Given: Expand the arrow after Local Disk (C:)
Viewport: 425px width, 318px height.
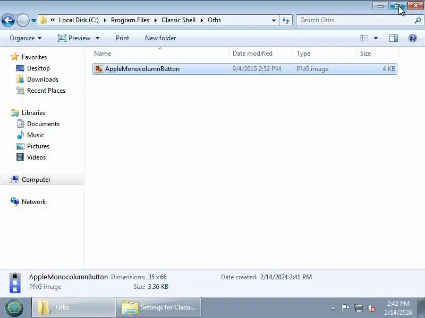Looking at the screenshot, I should pyautogui.click(x=105, y=20).
